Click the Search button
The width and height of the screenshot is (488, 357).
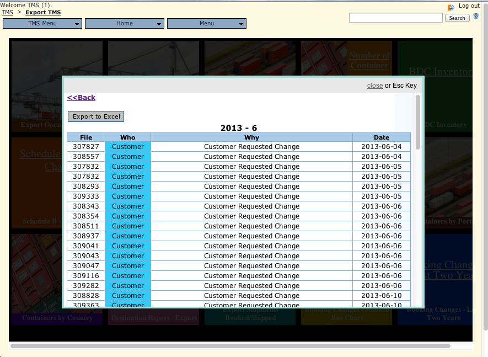(x=457, y=18)
